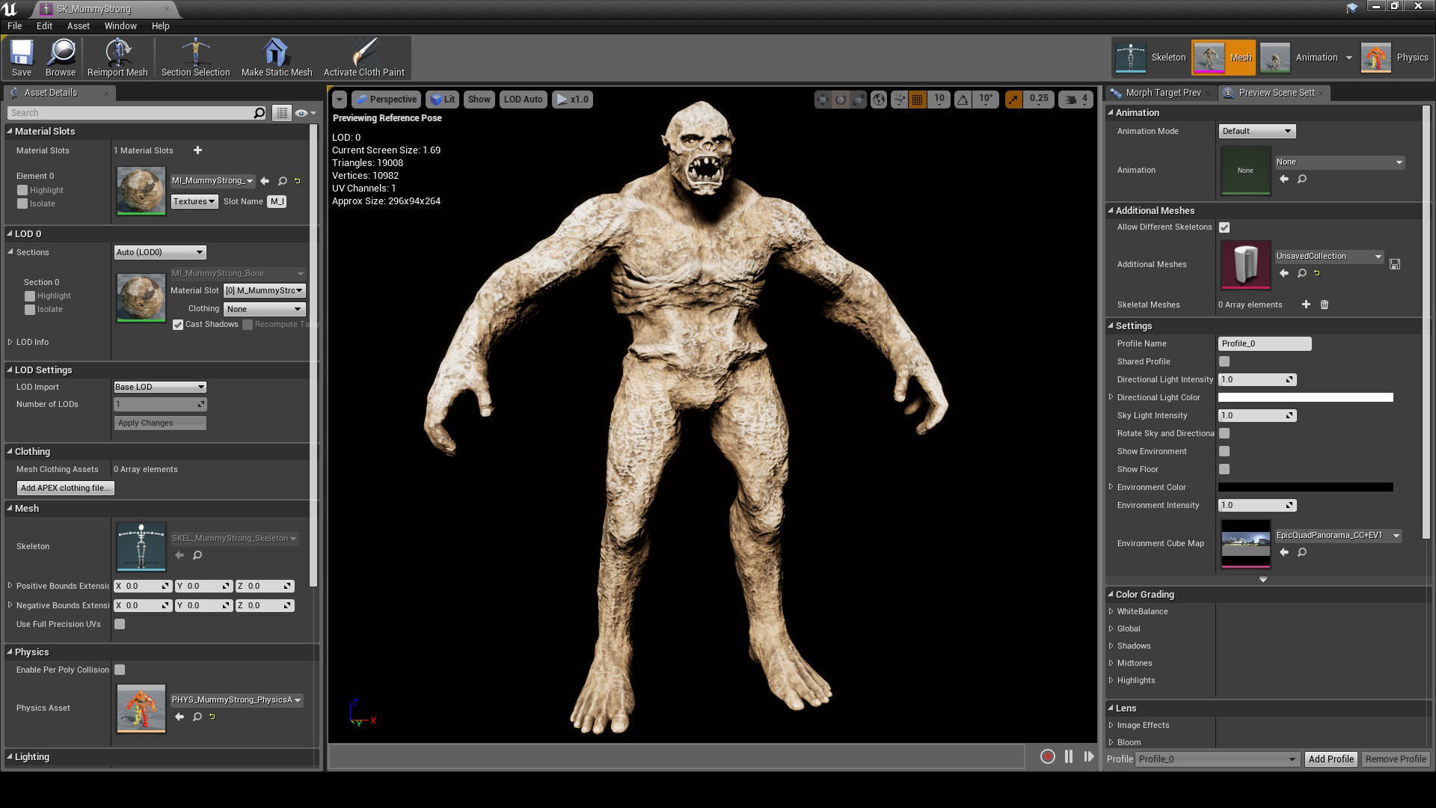The width and height of the screenshot is (1436, 808).
Task: Find Element 0 material in Content Browser
Action: (282, 181)
